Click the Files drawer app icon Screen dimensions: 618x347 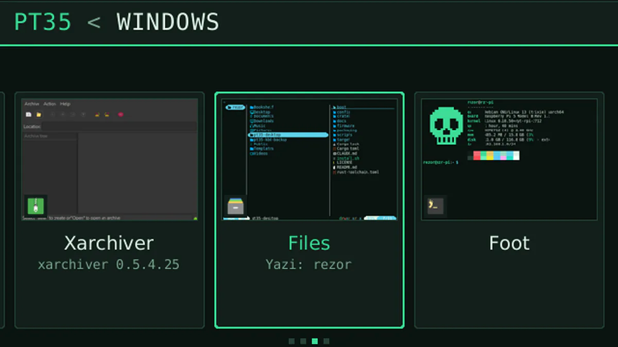coord(235,206)
